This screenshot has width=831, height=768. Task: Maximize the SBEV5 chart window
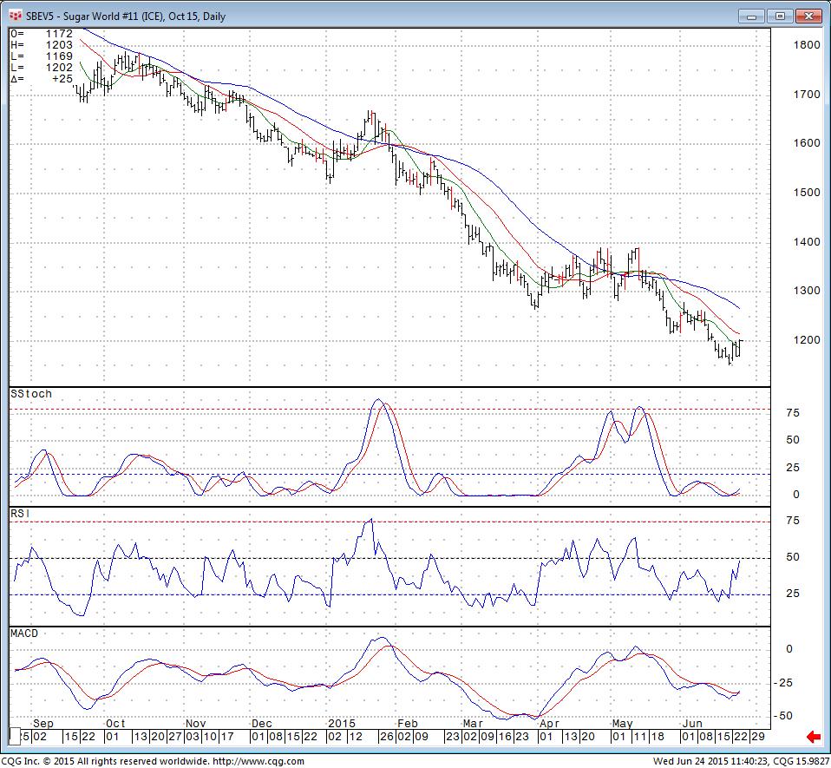[780, 16]
